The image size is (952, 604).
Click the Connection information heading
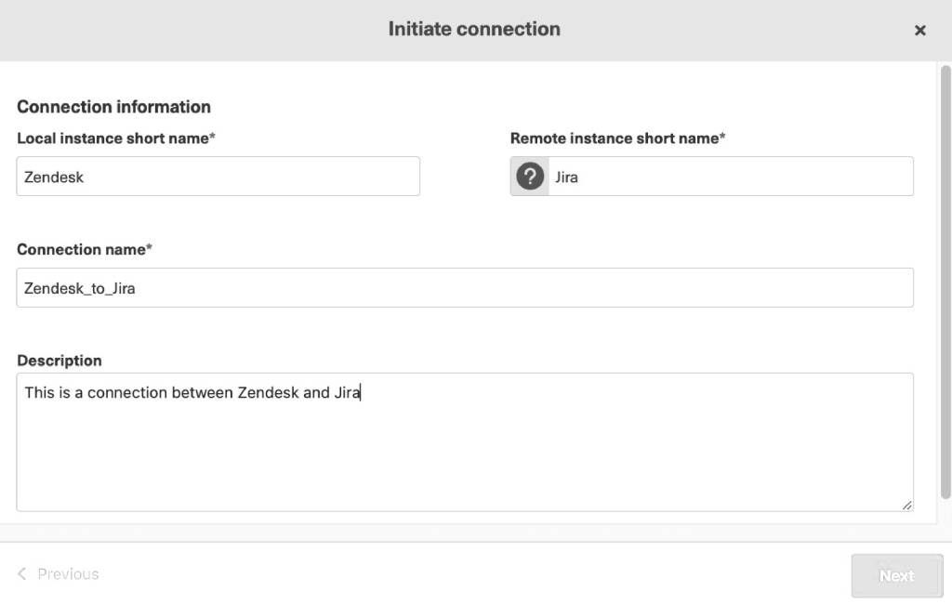click(113, 107)
